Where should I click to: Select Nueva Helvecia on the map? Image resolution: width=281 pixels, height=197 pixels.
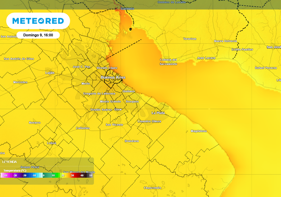pyautogui.click(x=225, y=41)
